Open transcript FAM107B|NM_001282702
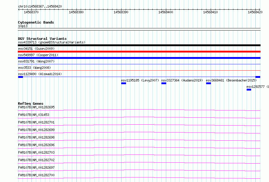 click(x=36, y=160)
